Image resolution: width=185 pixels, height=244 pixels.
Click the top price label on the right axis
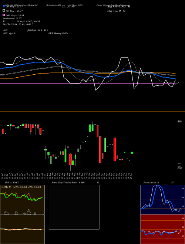coord(180,122)
